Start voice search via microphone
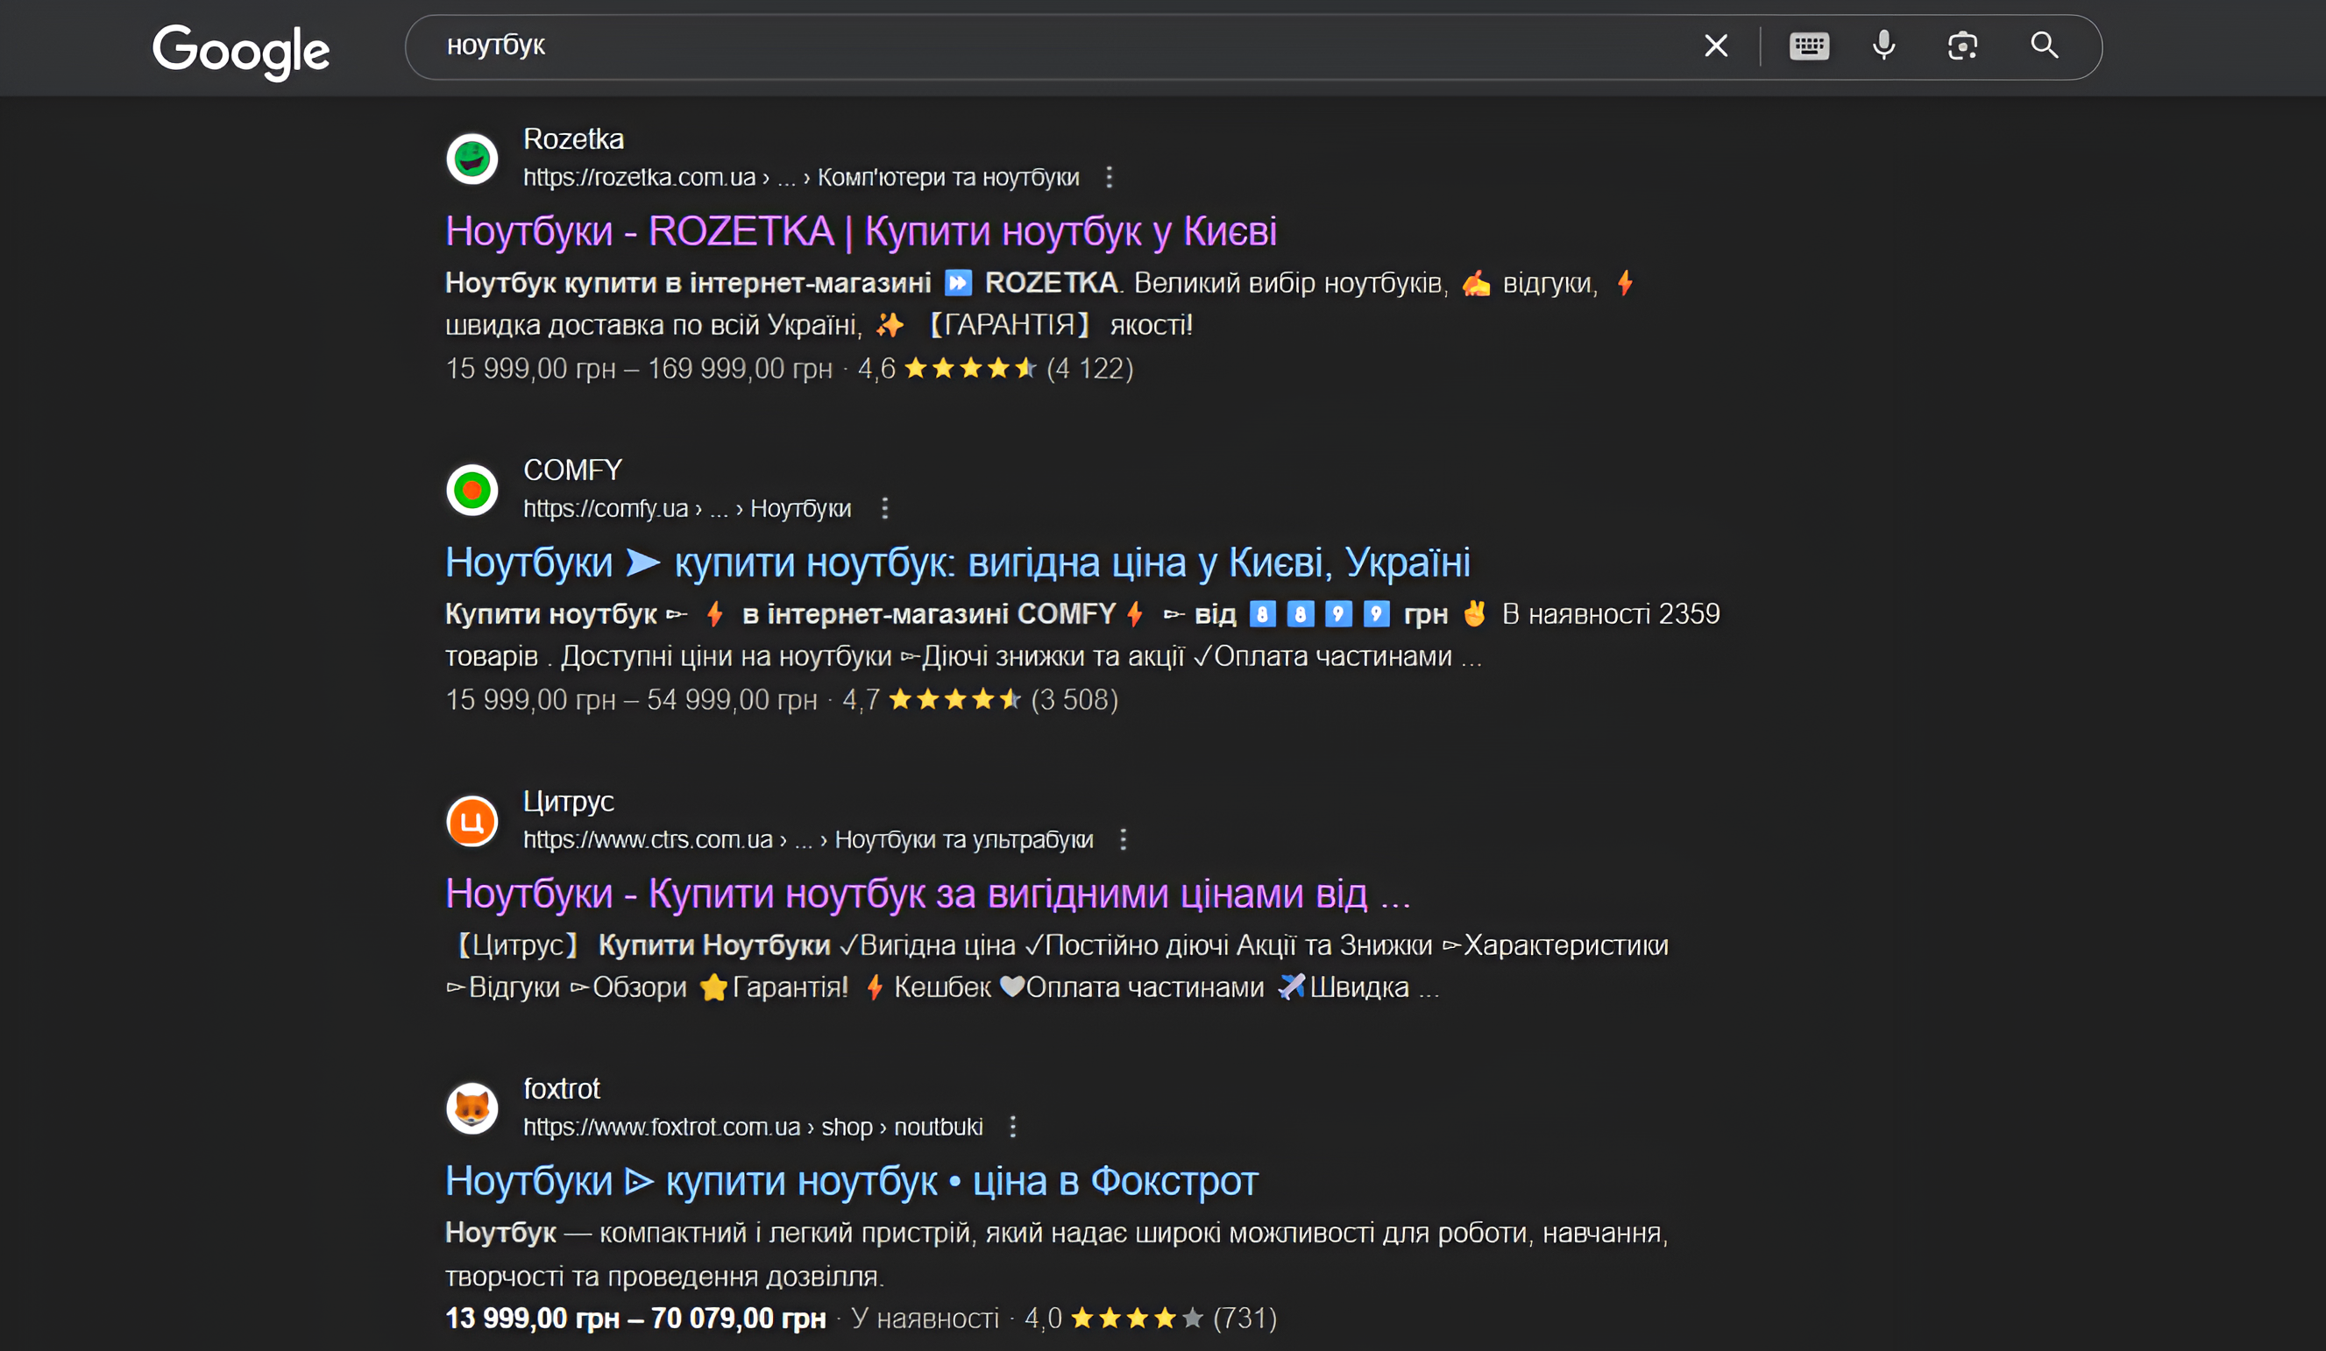Viewport: 2326px width, 1351px height. (1884, 46)
